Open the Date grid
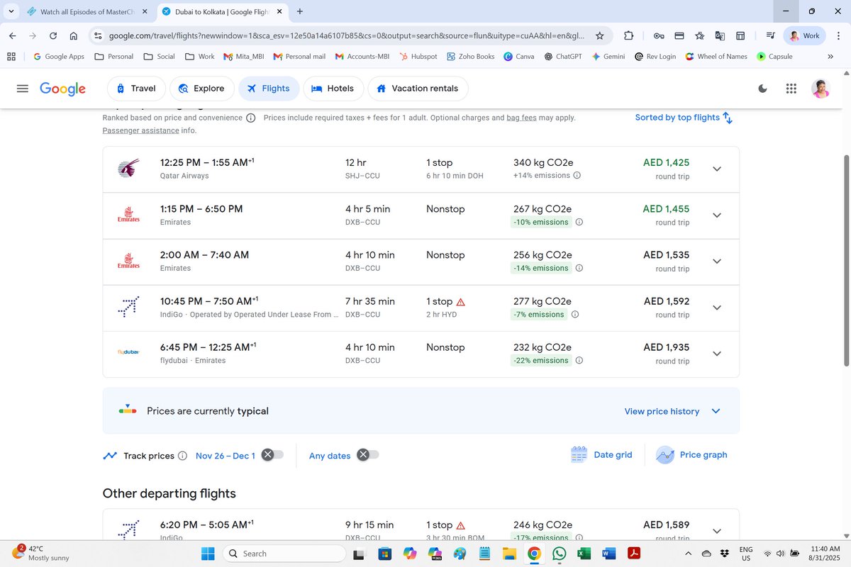The width and height of the screenshot is (851, 567). pos(601,455)
